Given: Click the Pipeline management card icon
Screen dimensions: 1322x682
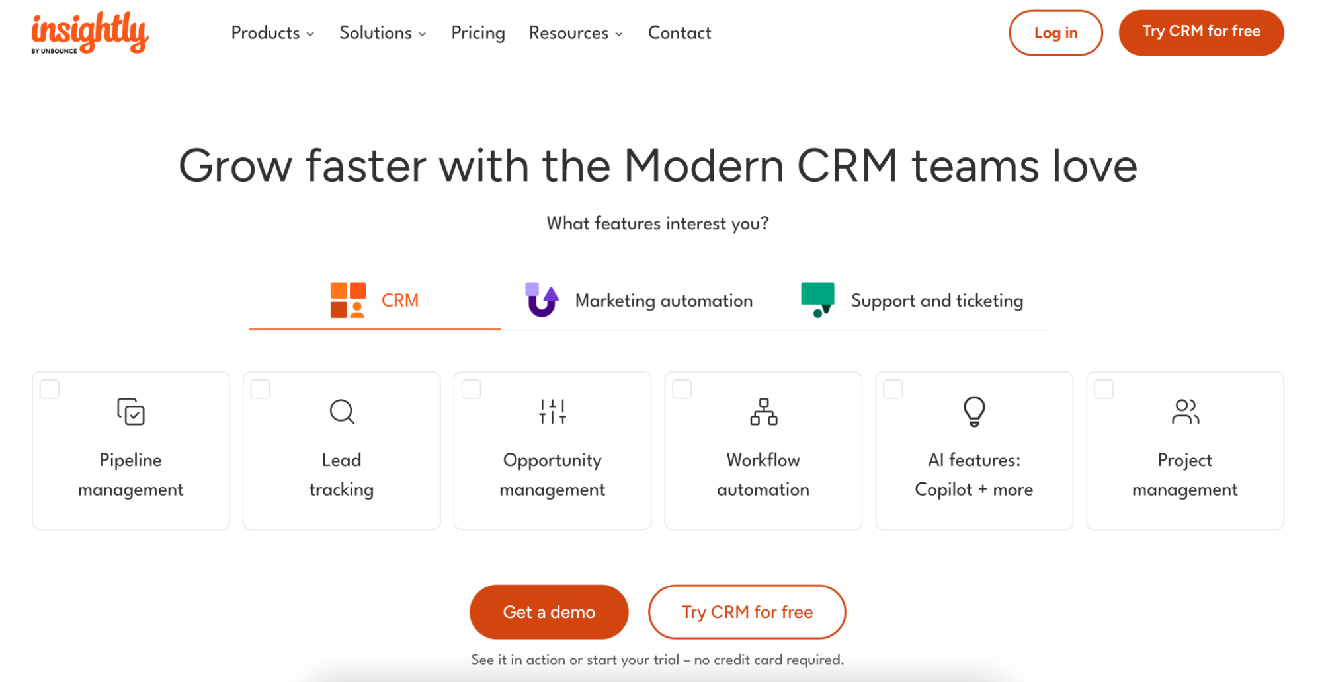Looking at the screenshot, I should (130, 412).
